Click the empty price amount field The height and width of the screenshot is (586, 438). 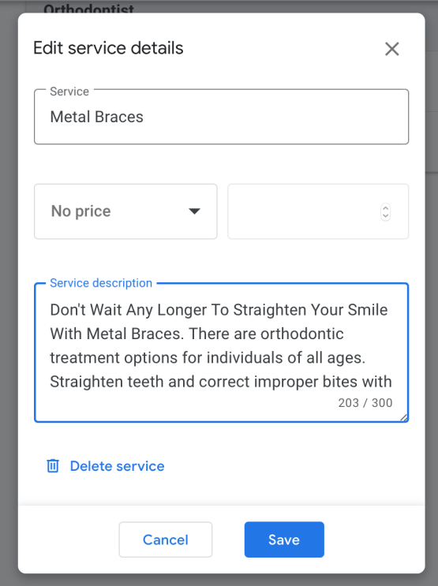318,211
